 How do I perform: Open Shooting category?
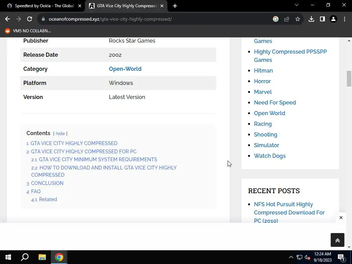click(x=265, y=135)
